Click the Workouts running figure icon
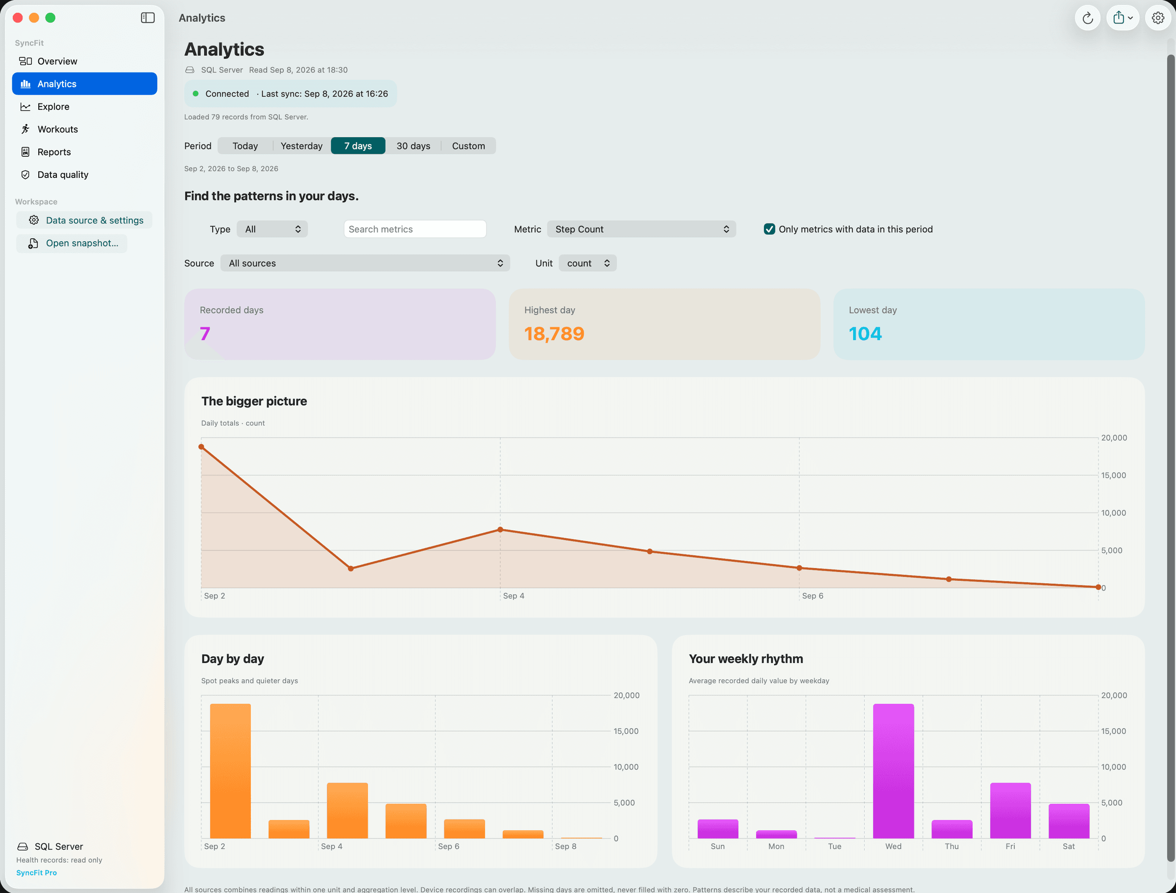 pos(25,129)
